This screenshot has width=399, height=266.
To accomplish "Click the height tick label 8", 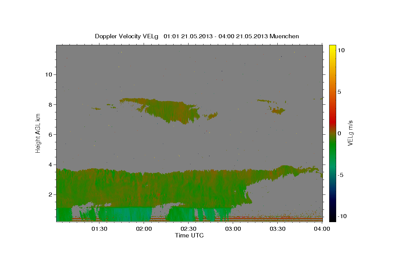I will pyautogui.click(x=50, y=104).
